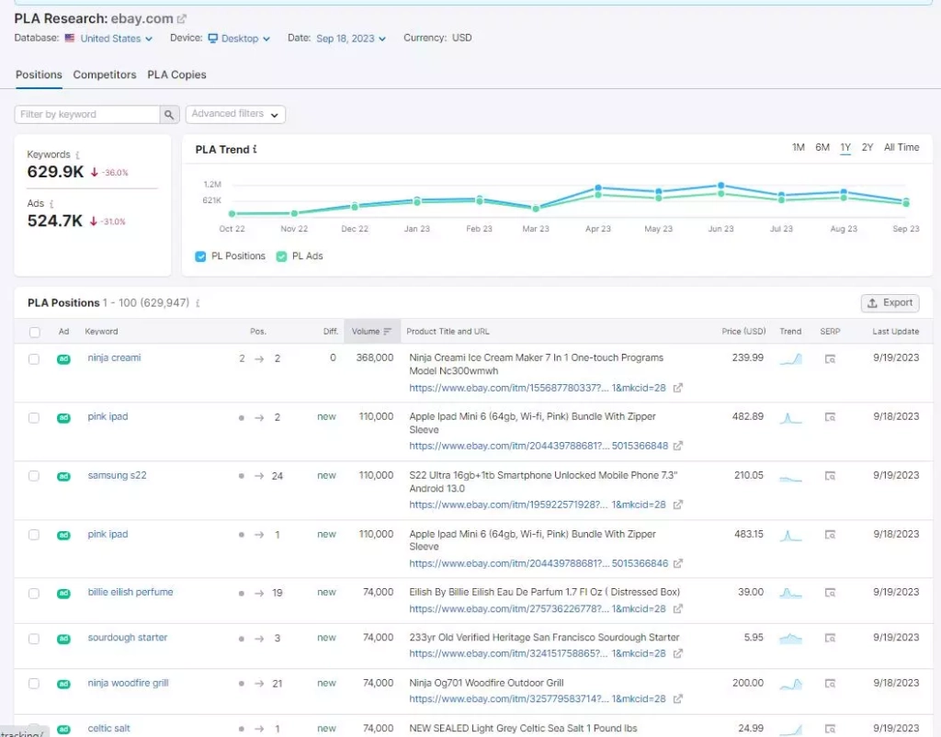Screen dimensions: 941x737
Task: Open external link icon for Sourdough Starter URL
Action: [677, 653]
